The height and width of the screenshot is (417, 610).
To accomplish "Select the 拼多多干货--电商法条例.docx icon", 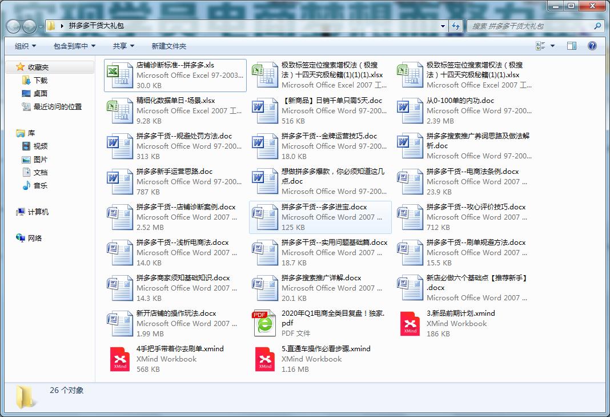I will tap(410, 181).
